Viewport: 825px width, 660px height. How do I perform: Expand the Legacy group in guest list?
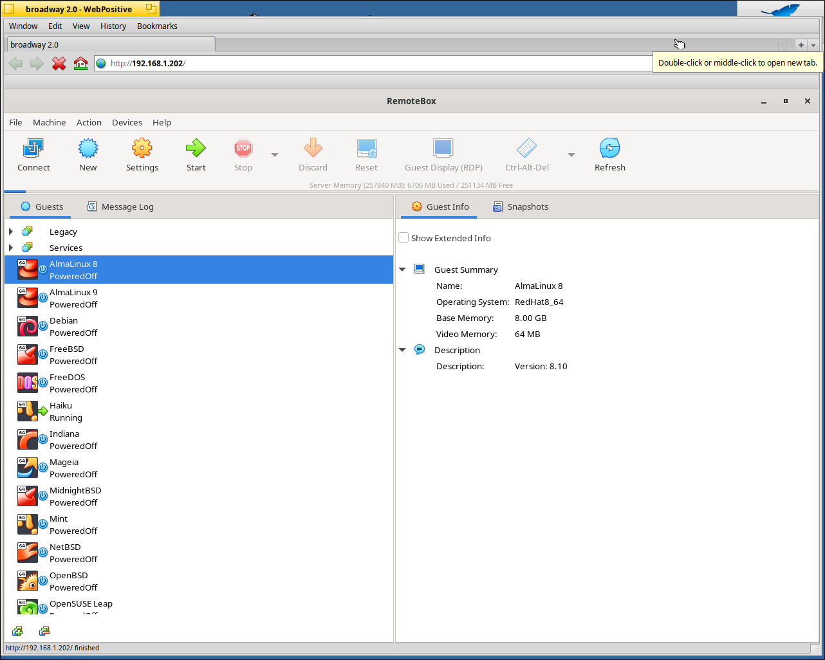tap(10, 231)
